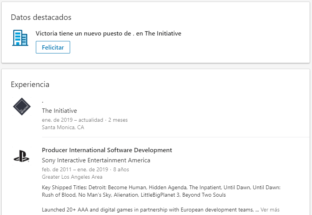
Task: Open The Initiative company logo
Action: [x=22, y=107]
